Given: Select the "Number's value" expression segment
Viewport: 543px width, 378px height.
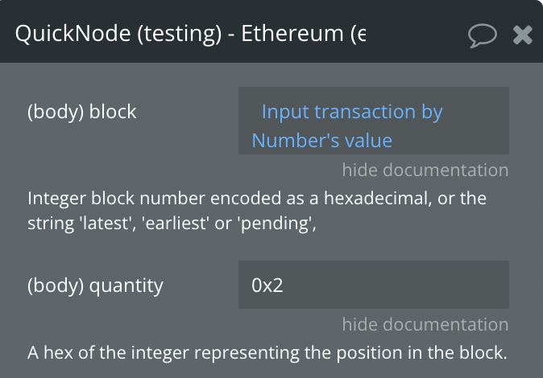Looking at the screenshot, I should click(x=322, y=141).
